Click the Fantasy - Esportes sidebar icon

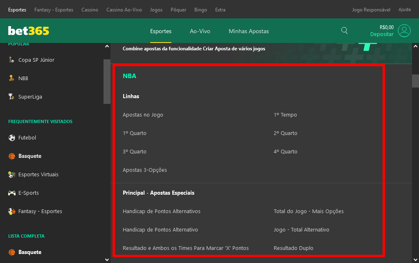12,211
